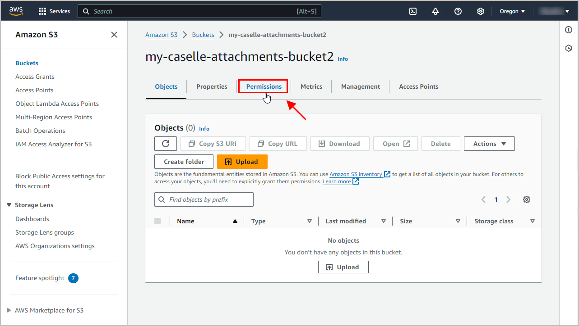Close the Amazon S3 sidebar
This screenshot has width=579, height=326.
tap(114, 35)
